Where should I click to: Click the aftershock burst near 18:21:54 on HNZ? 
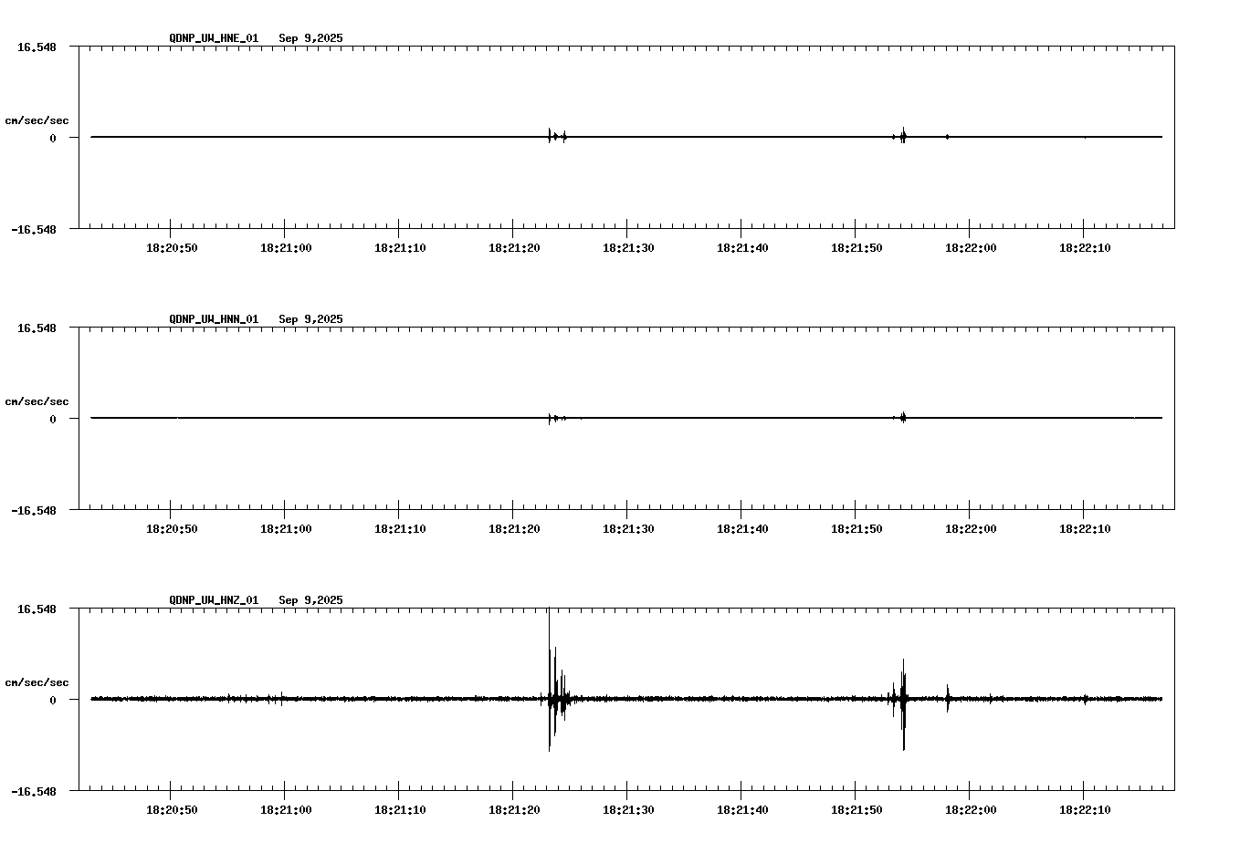pos(904,698)
